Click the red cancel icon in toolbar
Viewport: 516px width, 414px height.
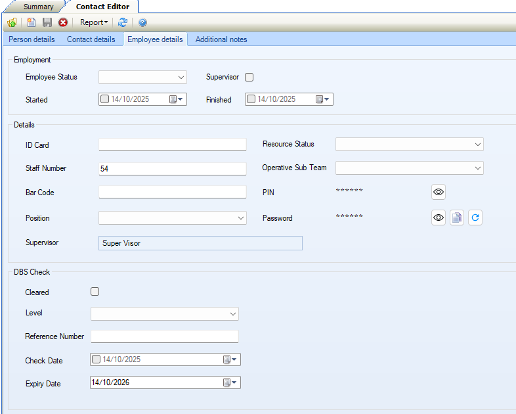[63, 22]
